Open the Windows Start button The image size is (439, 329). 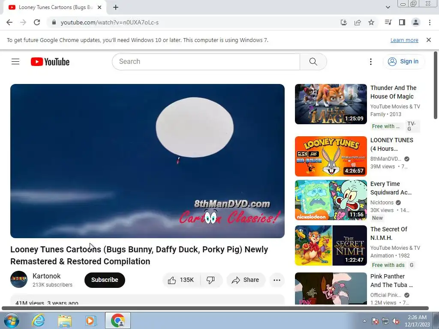(11, 320)
